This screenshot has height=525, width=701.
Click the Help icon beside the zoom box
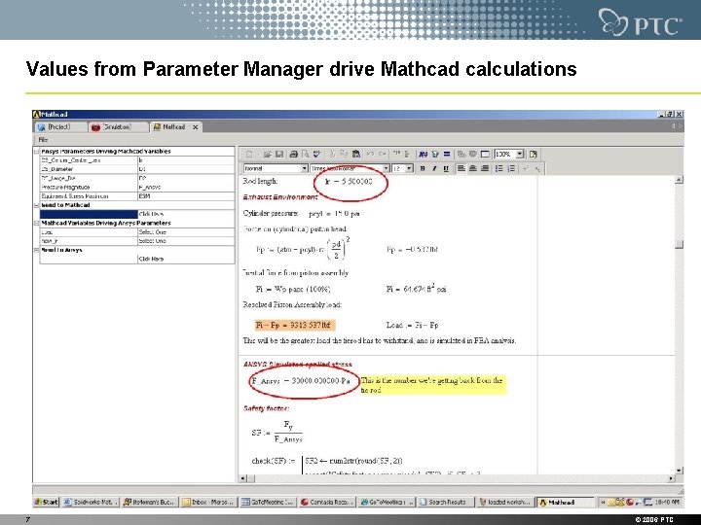coord(534,154)
